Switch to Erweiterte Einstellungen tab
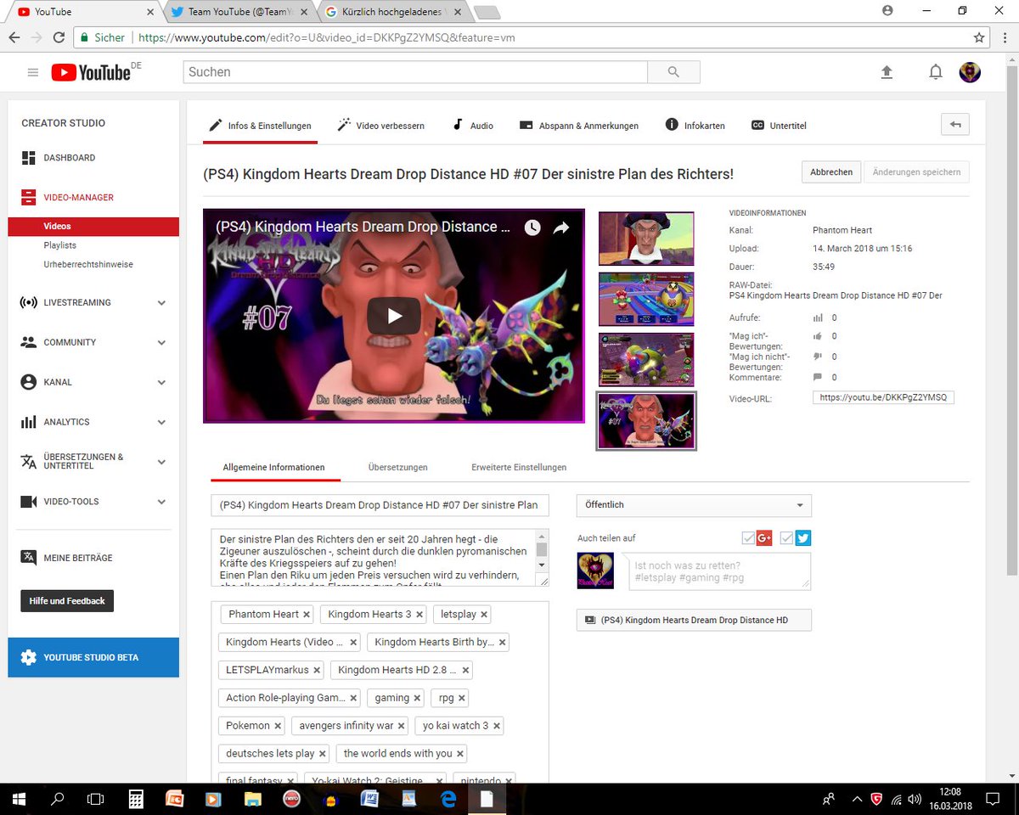The height and width of the screenshot is (815, 1019). coord(519,467)
